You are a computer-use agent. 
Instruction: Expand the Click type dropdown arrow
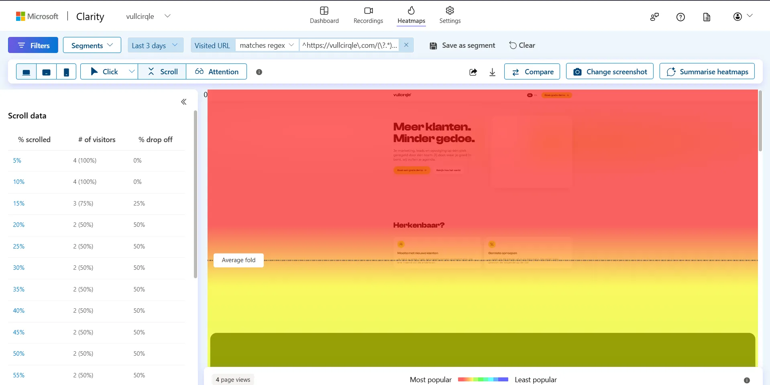131,71
